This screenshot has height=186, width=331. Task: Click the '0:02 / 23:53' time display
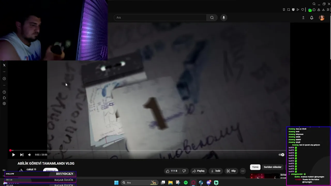(41, 155)
